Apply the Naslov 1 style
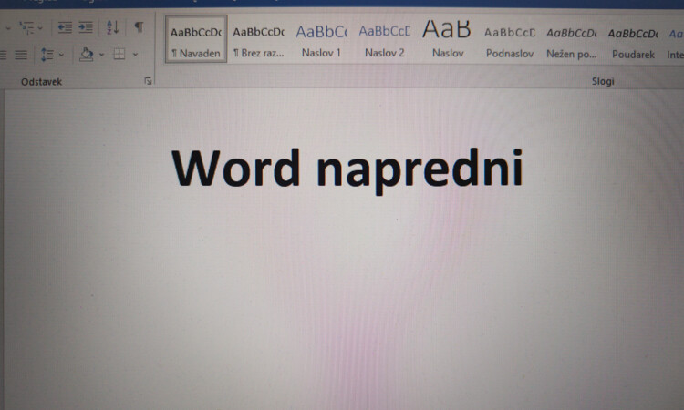Viewport: 684px width, 410px height. [322, 39]
